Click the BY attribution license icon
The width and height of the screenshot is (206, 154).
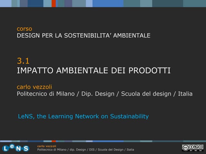tap(191, 147)
